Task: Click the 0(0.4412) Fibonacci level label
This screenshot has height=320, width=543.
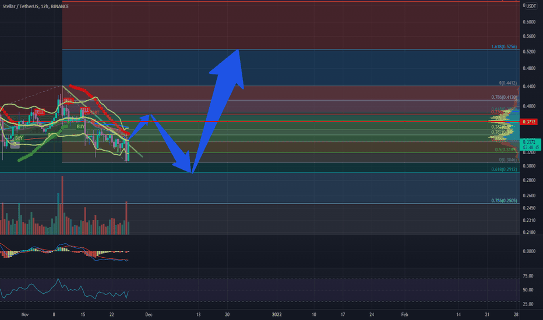Action: pos(507,83)
